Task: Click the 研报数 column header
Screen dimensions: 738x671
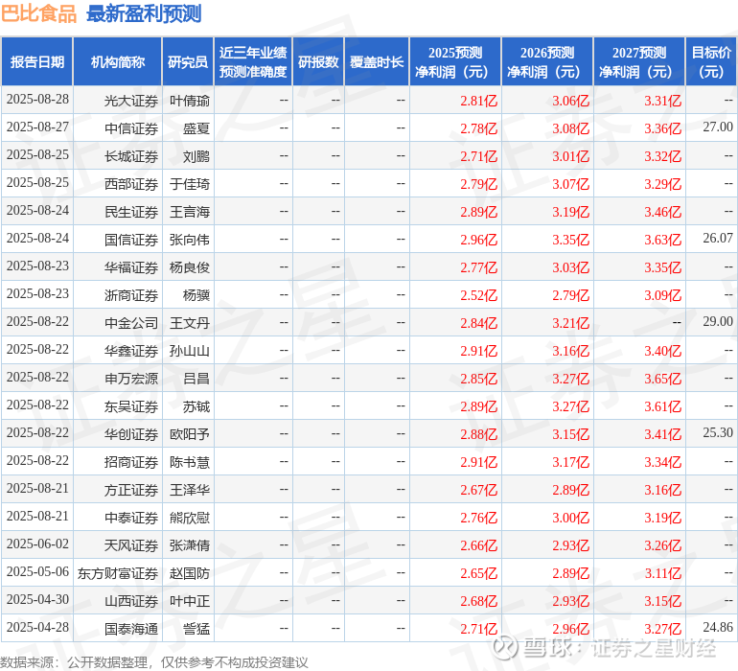Action: (x=318, y=61)
